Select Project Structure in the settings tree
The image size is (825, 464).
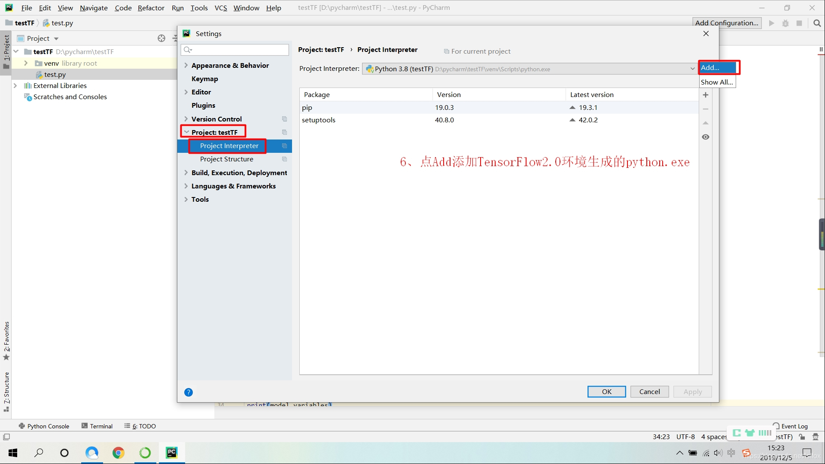point(226,159)
